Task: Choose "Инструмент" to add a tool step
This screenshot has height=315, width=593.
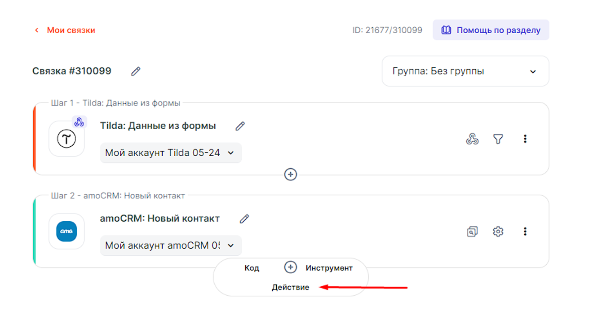Action: [x=329, y=268]
